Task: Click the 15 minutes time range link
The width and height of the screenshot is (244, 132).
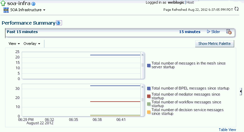Action: click(x=190, y=32)
